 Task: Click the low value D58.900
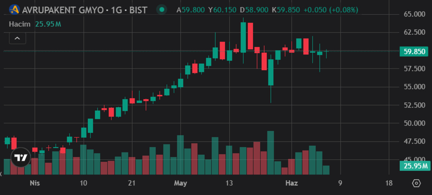point(255,10)
